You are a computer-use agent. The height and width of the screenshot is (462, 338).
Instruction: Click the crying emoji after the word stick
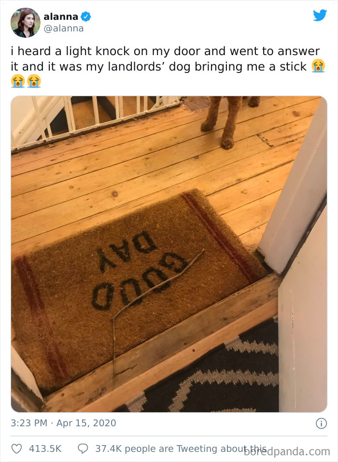318,66
